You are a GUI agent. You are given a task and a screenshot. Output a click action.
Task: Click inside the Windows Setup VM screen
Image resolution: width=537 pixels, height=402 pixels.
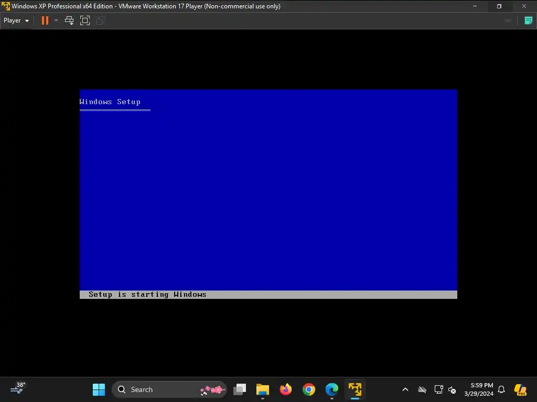coord(268,194)
